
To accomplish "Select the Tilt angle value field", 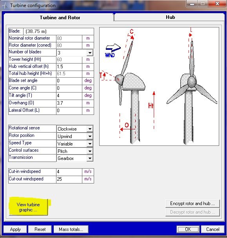I will point(69,95).
